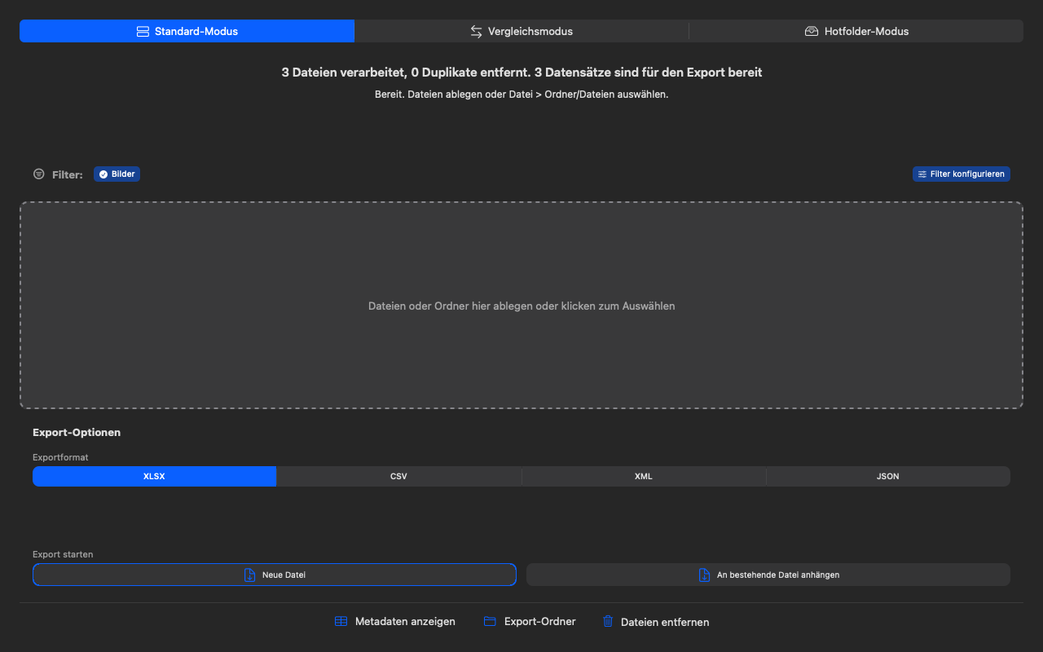This screenshot has width=1043, height=652.
Task: Click the trash icon for Dateien entfernen
Action: point(608,621)
